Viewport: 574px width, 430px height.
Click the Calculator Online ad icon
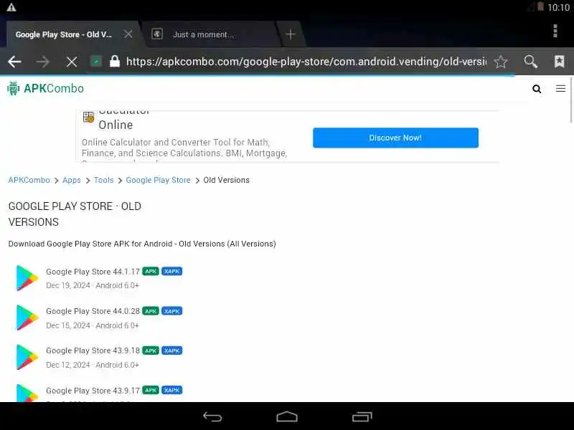pos(88,117)
